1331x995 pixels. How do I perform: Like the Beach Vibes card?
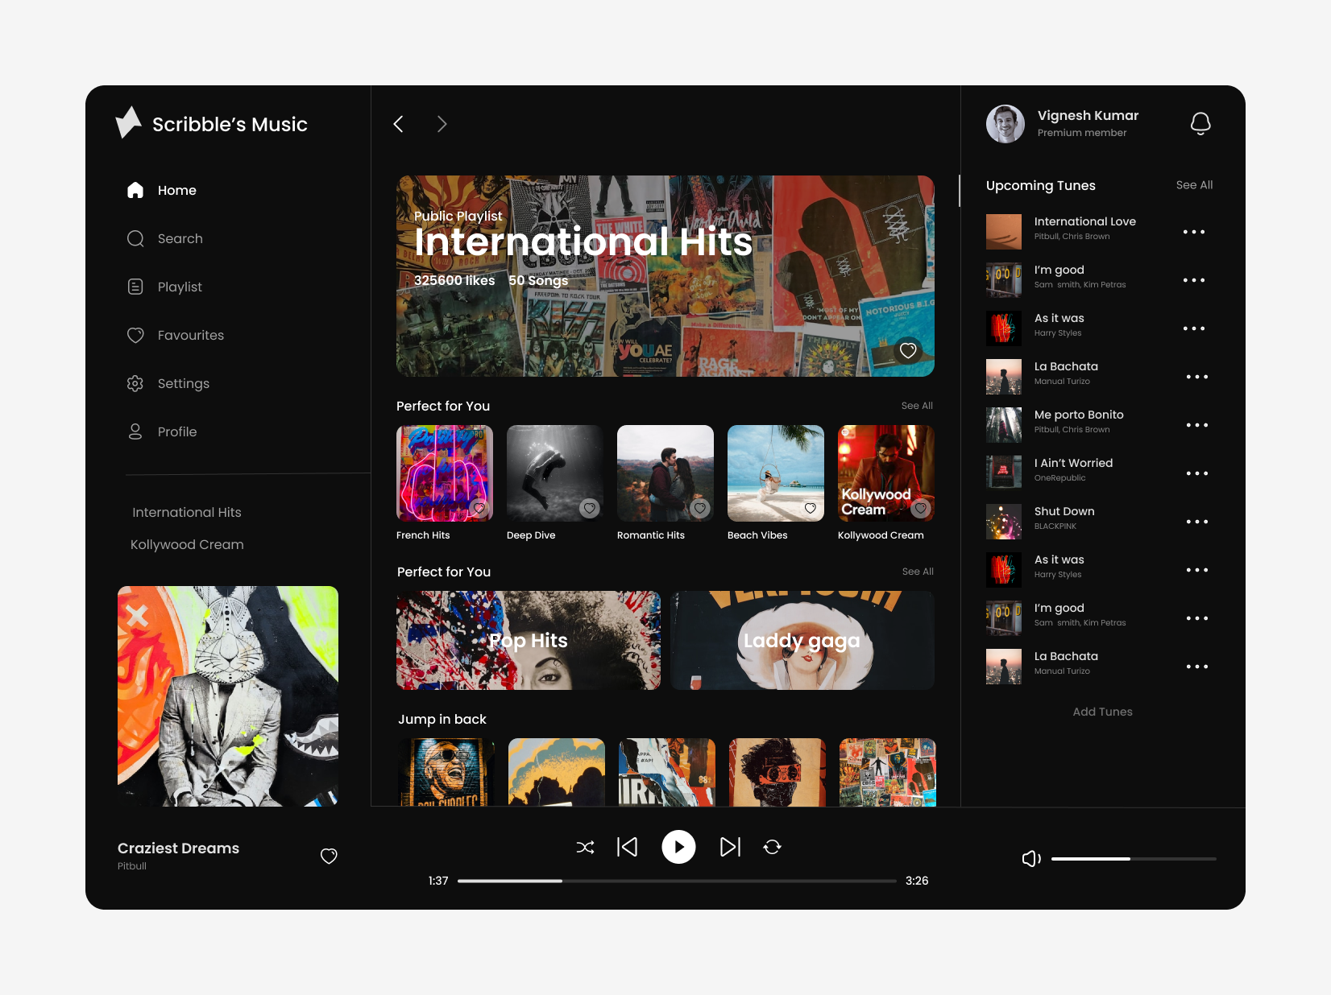[811, 508]
